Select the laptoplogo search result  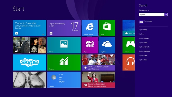(x=153, y=22)
